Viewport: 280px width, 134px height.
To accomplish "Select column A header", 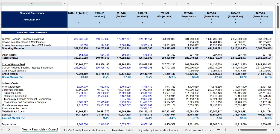I will coord(32,3).
